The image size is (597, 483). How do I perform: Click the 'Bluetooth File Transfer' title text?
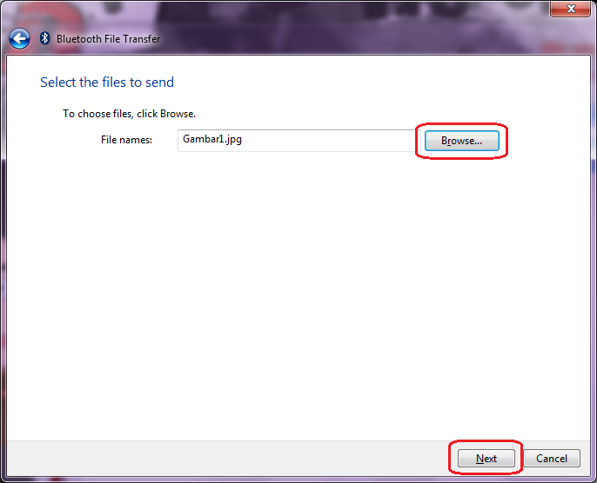[109, 39]
